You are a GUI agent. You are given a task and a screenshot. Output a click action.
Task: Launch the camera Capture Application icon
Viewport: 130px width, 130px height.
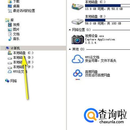[x=78, y=40]
